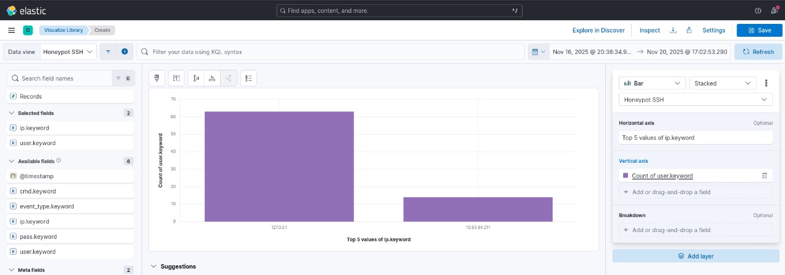The height and width of the screenshot is (275, 785).
Task: Open the visual appearance brush options
Action: (x=157, y=78)
